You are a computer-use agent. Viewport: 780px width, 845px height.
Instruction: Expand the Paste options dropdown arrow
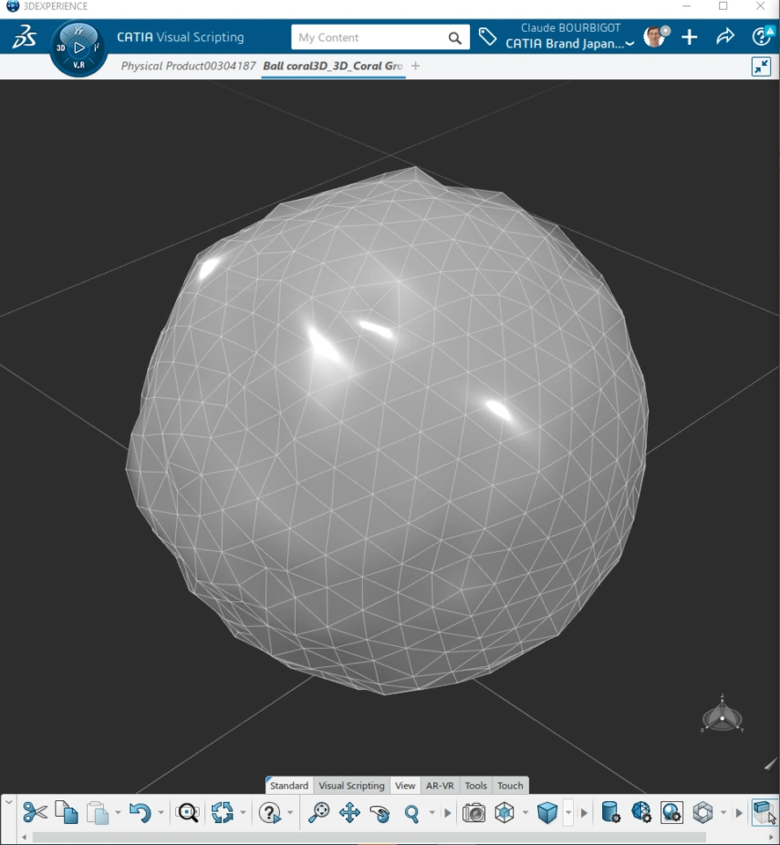117,812
